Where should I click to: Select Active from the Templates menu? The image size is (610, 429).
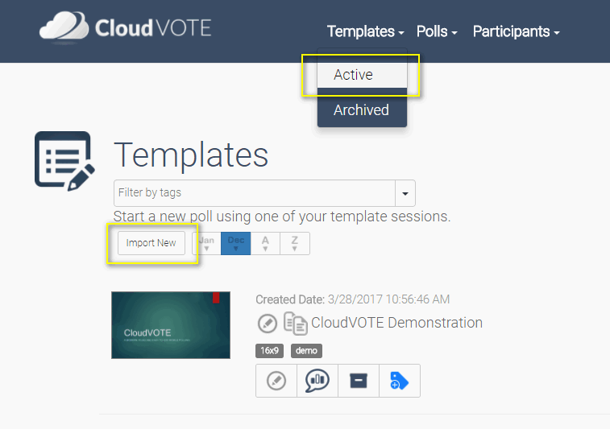(x=353, y=75)
